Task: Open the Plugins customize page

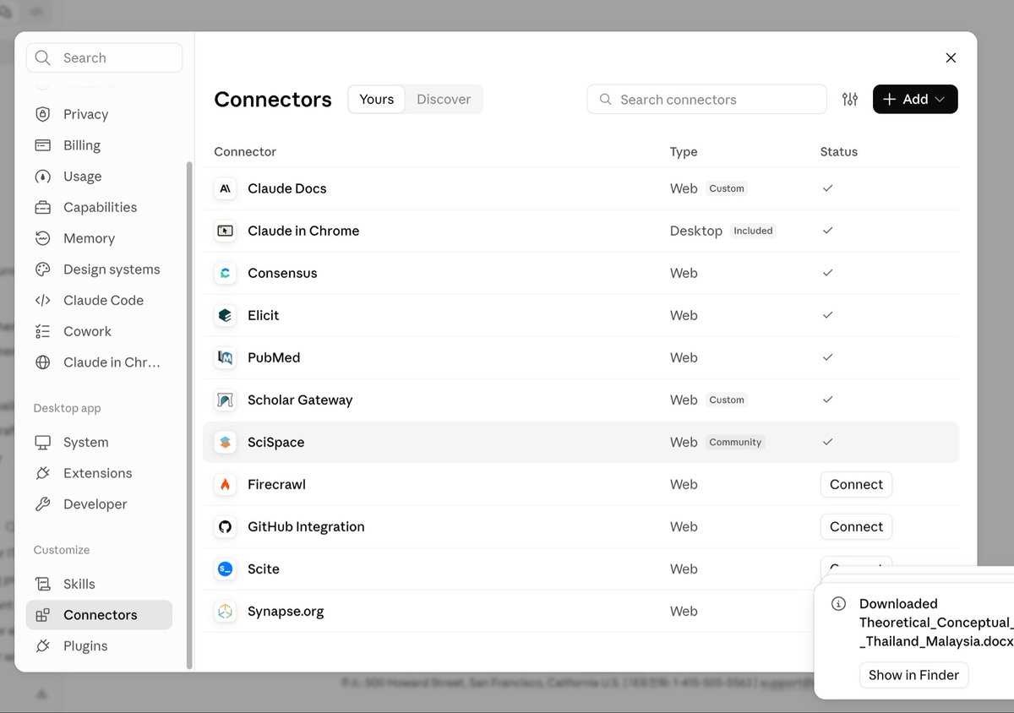Action: tap(99, 646)
